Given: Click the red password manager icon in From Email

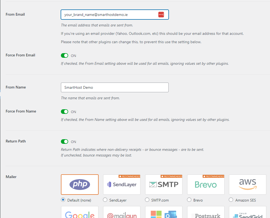Looking at the screenshot, I should [161, 15].
